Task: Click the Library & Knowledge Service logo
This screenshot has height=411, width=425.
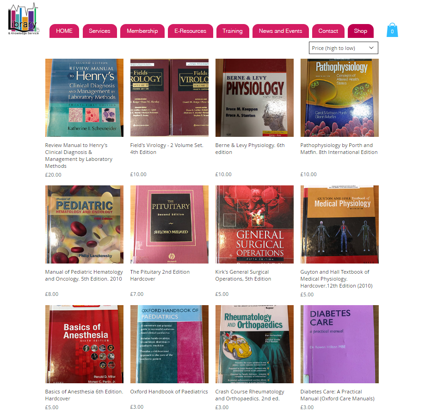Action: 24,19
